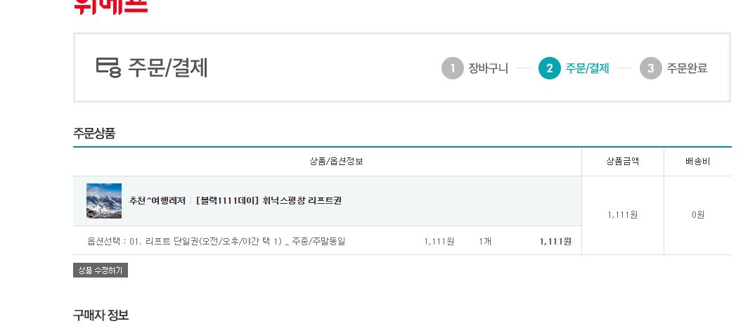Click the 상품금액 column header
This screenshot has width=755, height=326.
(x=623, y=162)
